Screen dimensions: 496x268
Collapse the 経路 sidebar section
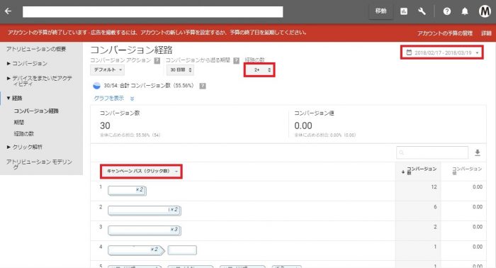pos(15,98)
